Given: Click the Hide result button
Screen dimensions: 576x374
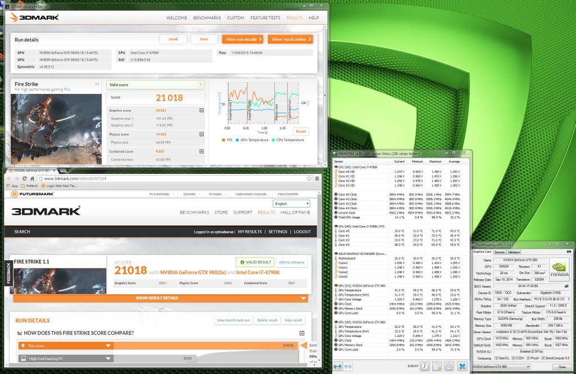Looking at the screenshot, I should click(x=294, y=321).
